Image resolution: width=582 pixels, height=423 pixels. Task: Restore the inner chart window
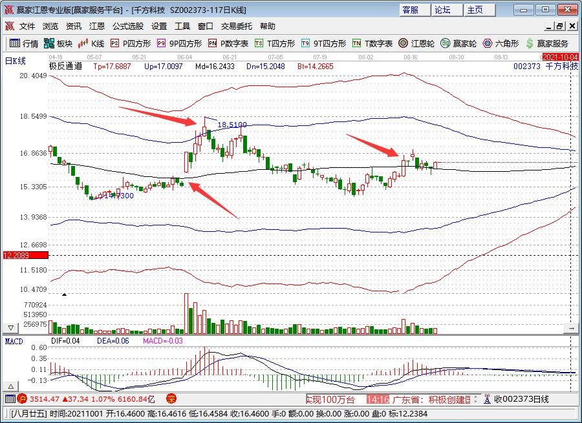(x=560, y=26)
